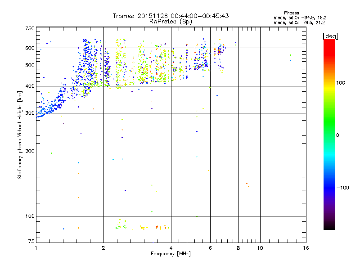Click the colorbar tick label '0'

coord(337,135)
